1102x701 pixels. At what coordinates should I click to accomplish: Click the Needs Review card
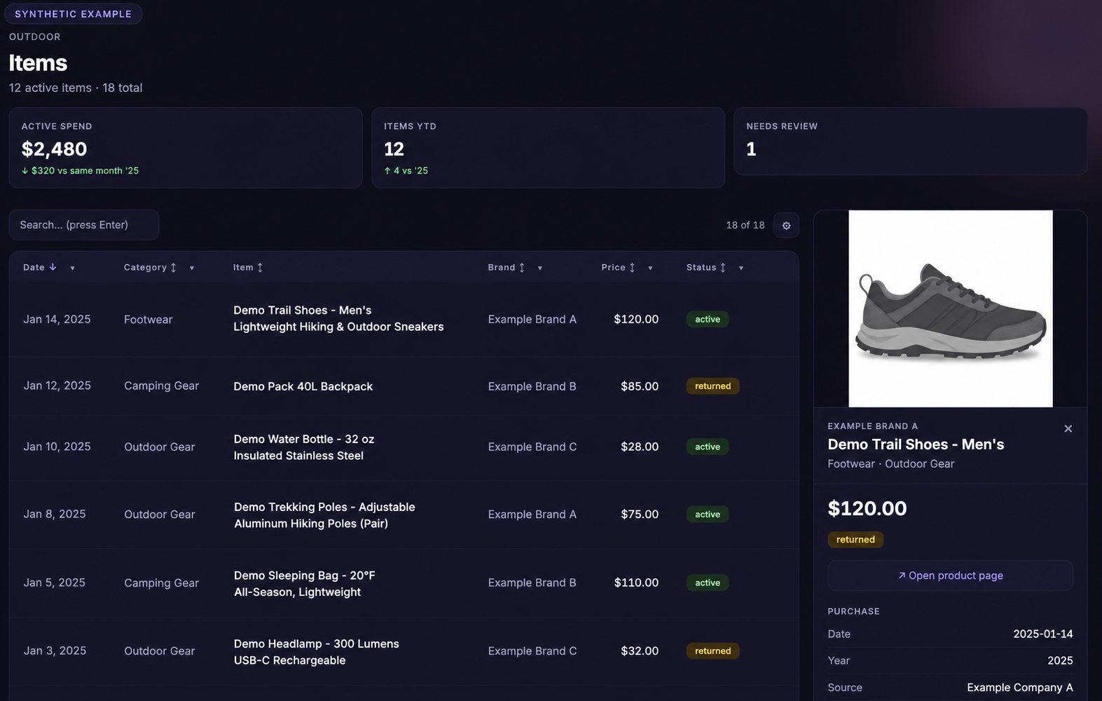click(911, 141)
